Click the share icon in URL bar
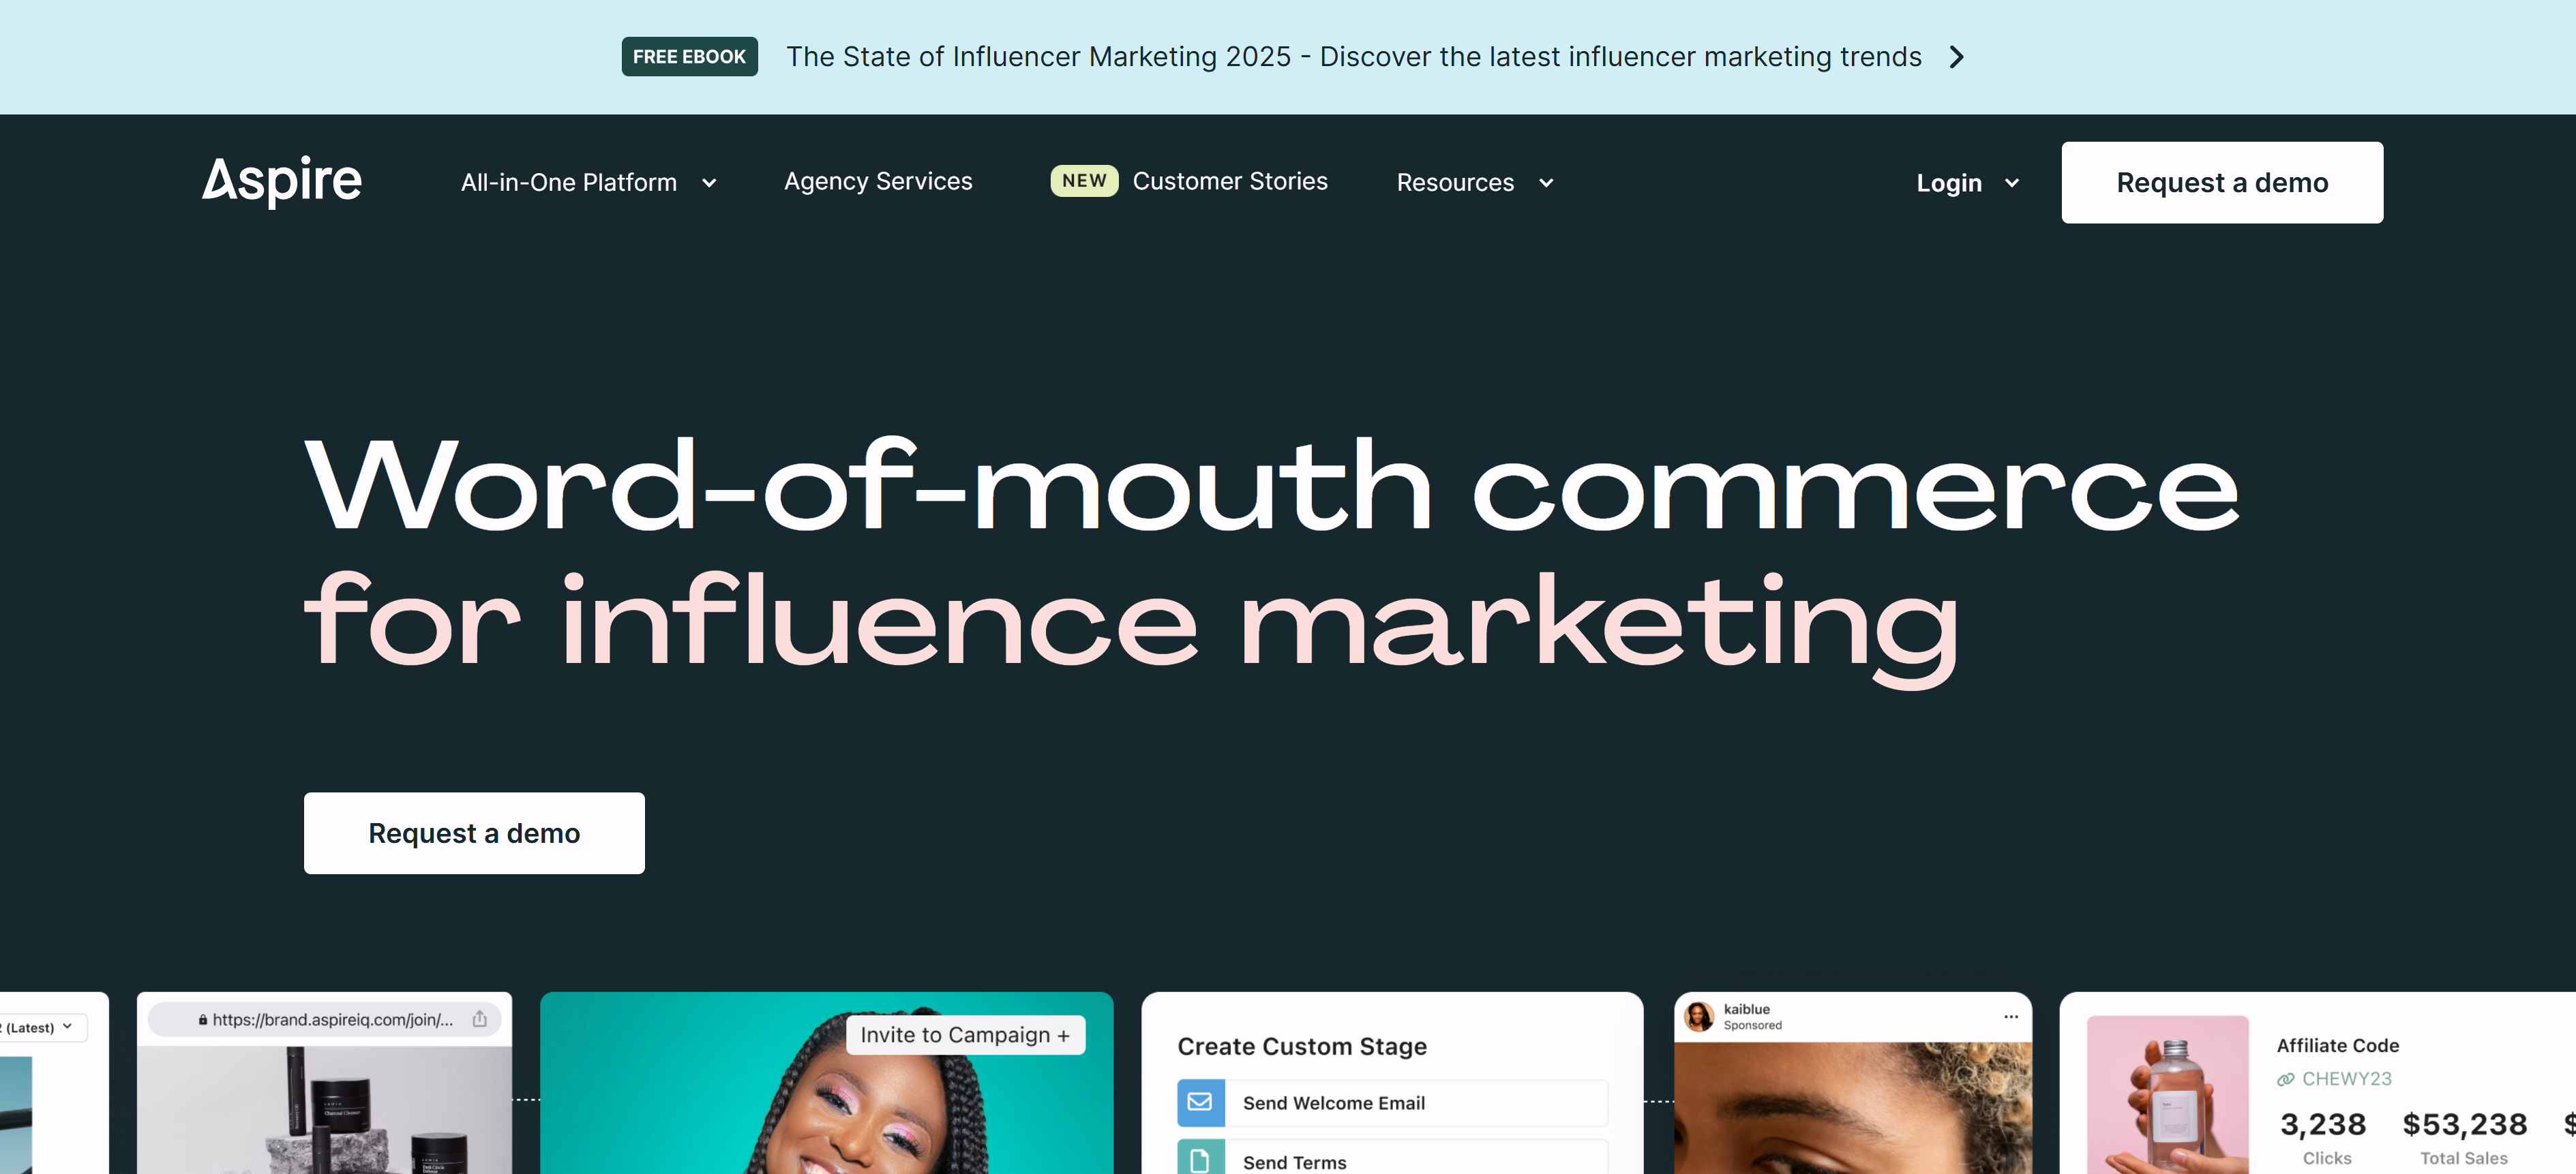The width and height of the screenshot is (2576, 1174). (x=480, y=1019)
